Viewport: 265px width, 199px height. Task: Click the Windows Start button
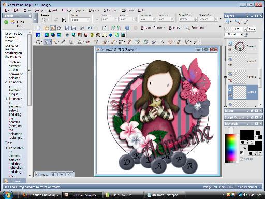(x=8, y=195)
